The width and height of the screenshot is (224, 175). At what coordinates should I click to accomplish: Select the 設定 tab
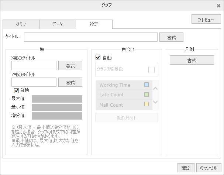pos(94,24)
